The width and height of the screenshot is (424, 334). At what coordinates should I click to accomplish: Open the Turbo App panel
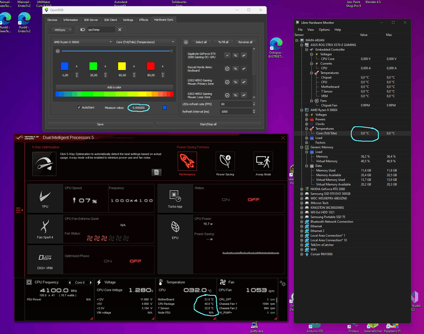[175, 198]
